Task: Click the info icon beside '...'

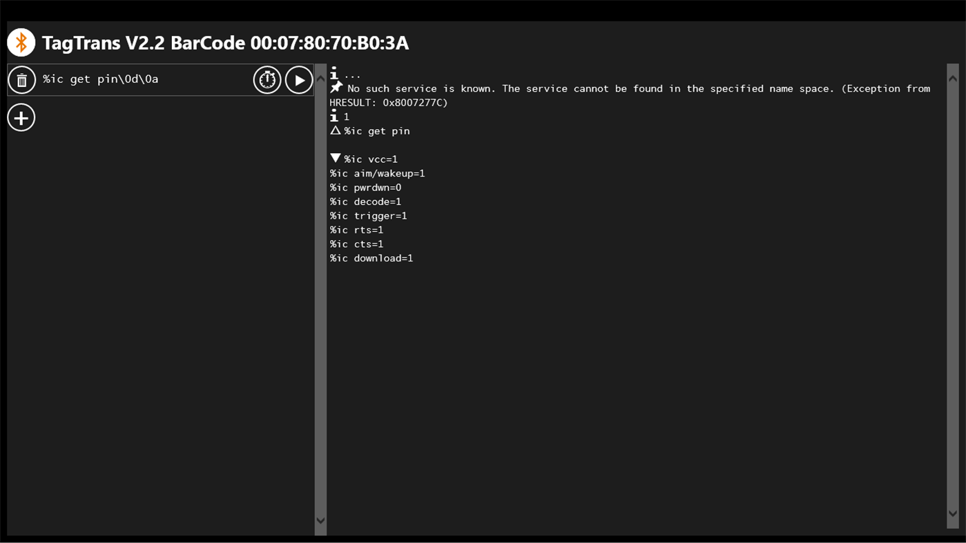Action: coord(334,74)
